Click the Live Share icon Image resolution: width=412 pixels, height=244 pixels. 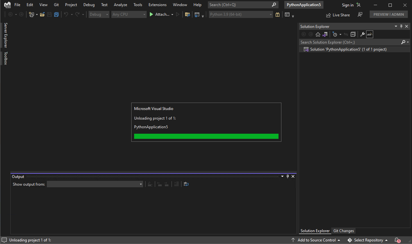328,15
